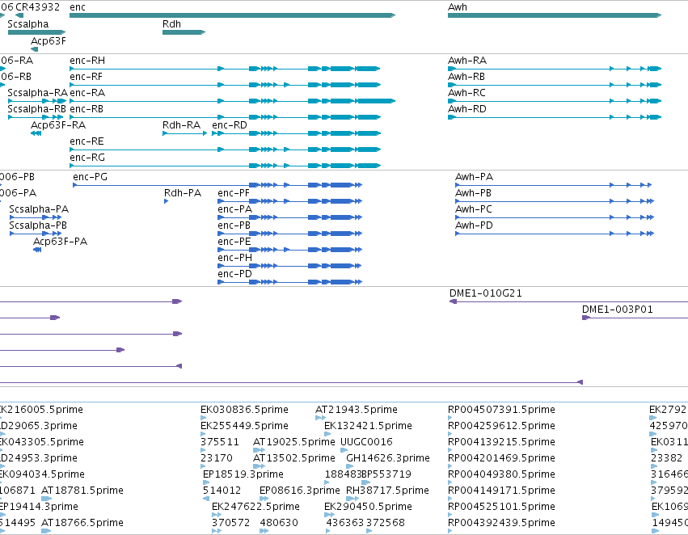
Task: Open EST label GH14626.3prime
Action: point(388,458)
